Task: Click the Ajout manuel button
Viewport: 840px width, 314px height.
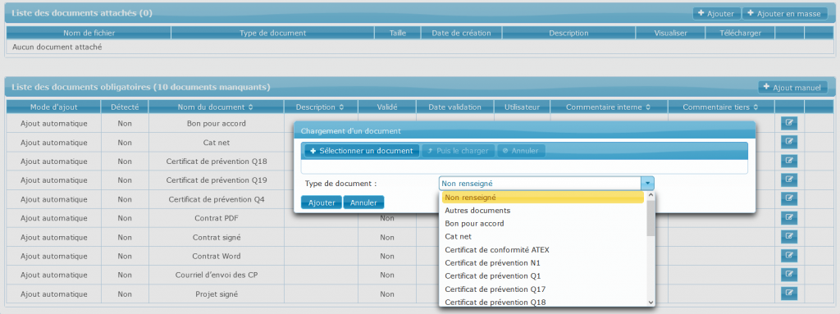Action: (x=793, y=88)
